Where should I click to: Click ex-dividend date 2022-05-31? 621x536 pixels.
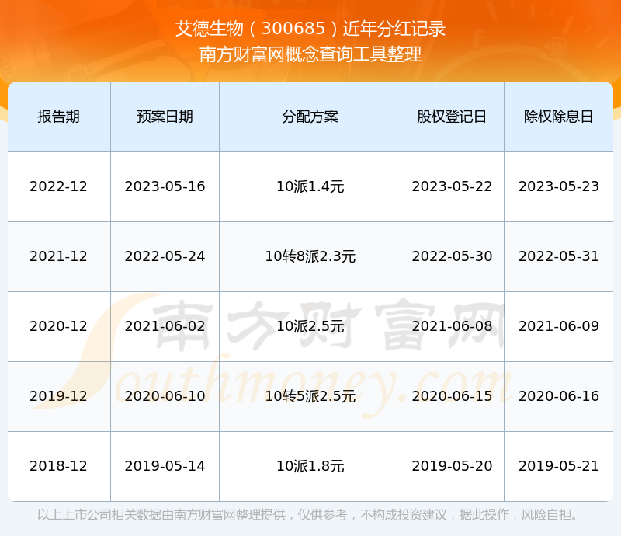[x=558, y=256]
